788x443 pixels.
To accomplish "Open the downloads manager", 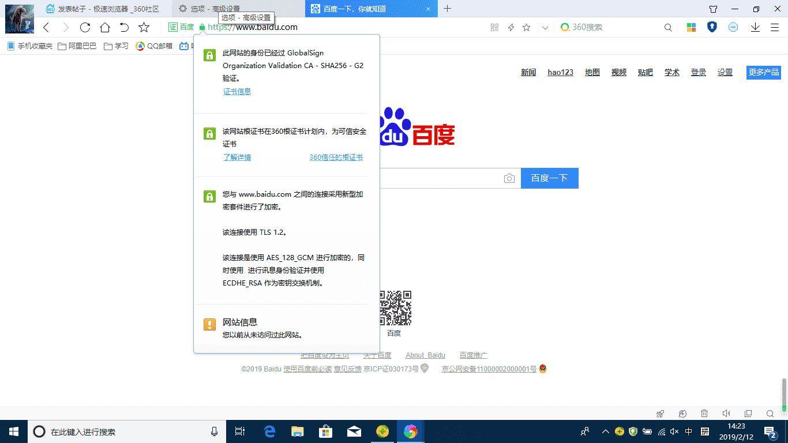I will point(755,27).
